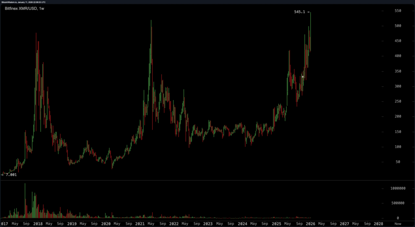This screenshot has height=227, width=415.
Task: Click the 550 price axis label
Action: tap(387, 11)
